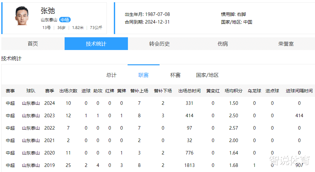Click appearances value 25 in 2019 row
Image resolution: width=315 pixels, height=172 pixels.
point(68,165)
